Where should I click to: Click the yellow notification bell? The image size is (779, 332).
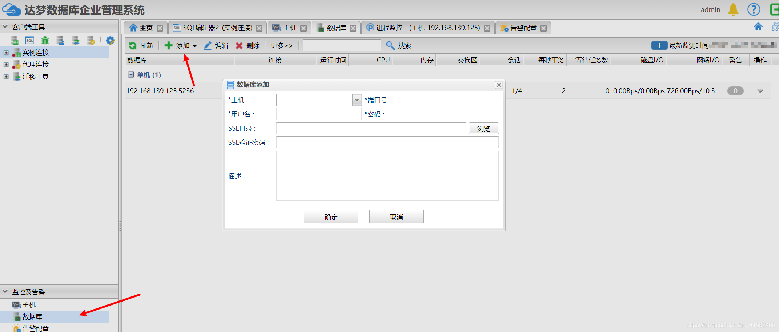pos(733,9)
